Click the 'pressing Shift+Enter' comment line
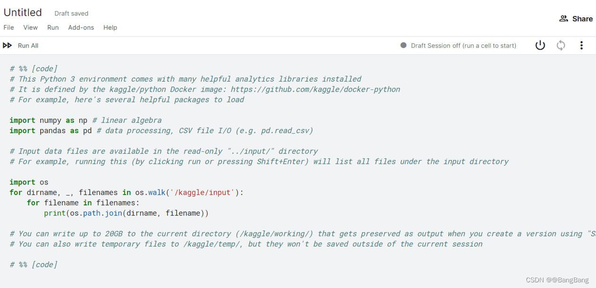The width and height of the screenshot is (596, 288). 259,162
